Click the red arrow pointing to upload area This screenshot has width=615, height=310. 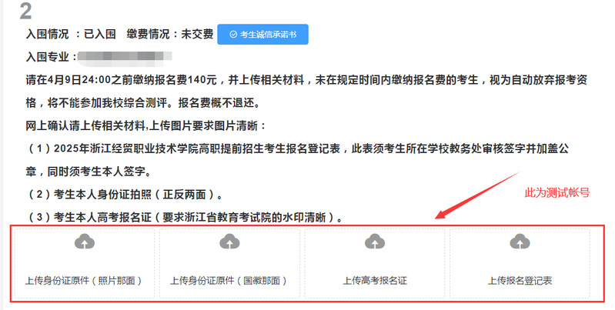478,195
